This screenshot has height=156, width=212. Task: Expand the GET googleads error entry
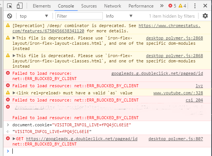tap(14, 139)
